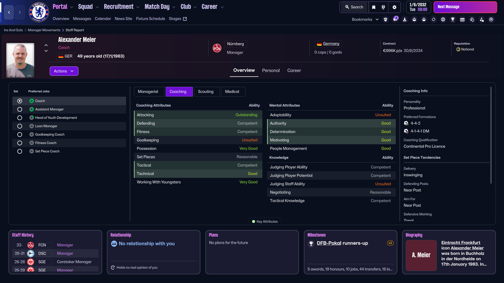Expand the Actions dropdown button

64,71
